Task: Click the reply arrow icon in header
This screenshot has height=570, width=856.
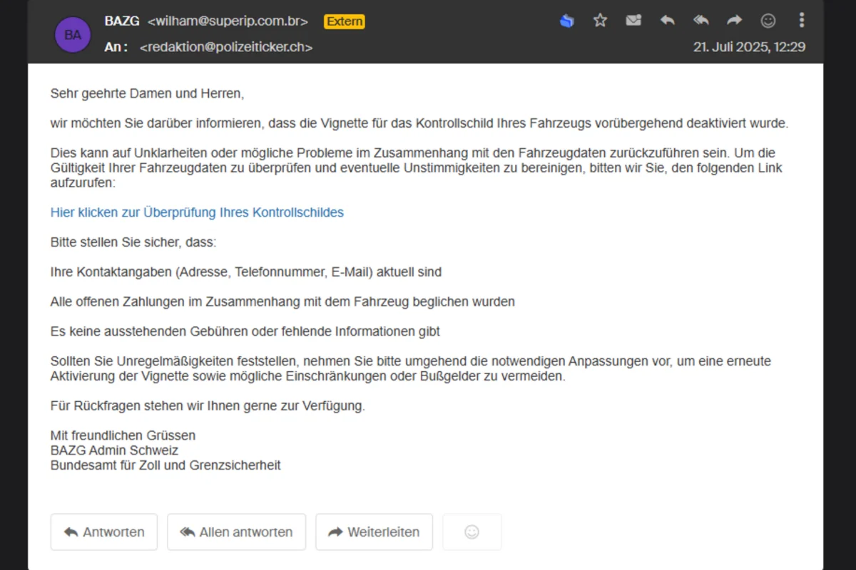Action: pyautogui.click(x=667, y=21)
